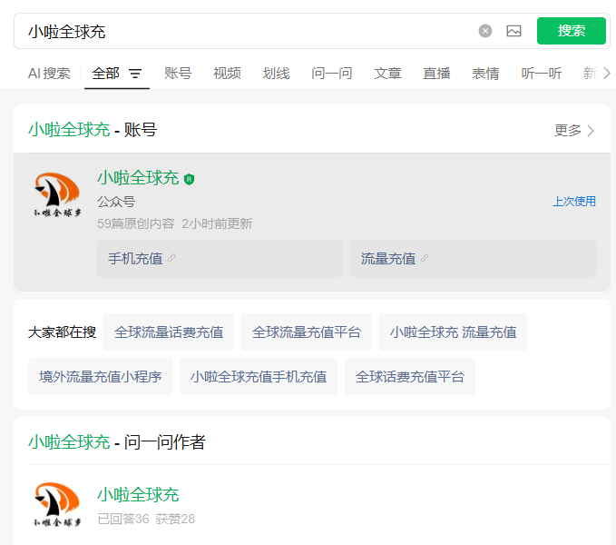This screenshot has width=616, height=545.
Task: Switch to 问一问 tab
Action: [x=331, y=74]
